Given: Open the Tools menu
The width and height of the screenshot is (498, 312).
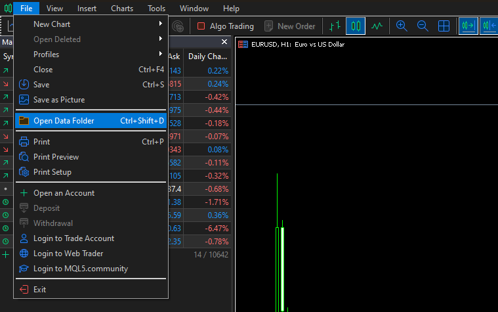Looking at the screenshot, I should pyautogui.click(x=156, y=9).
